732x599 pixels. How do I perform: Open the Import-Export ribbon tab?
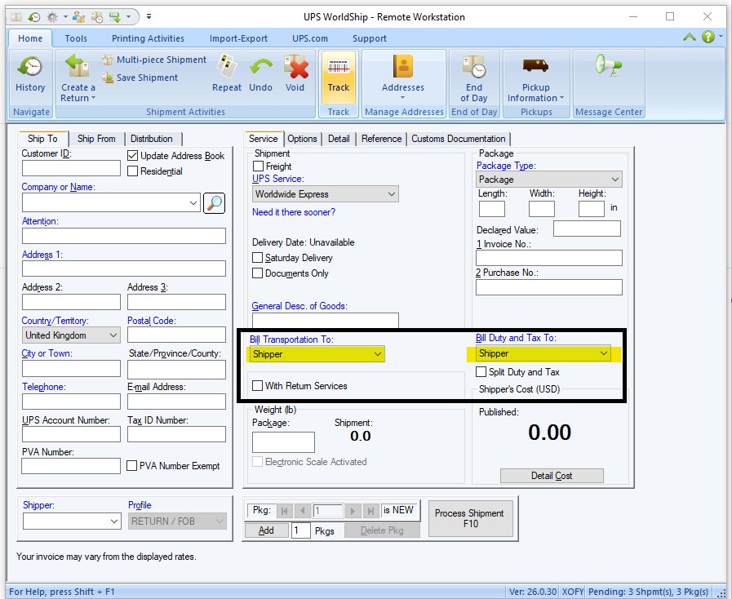238,38
